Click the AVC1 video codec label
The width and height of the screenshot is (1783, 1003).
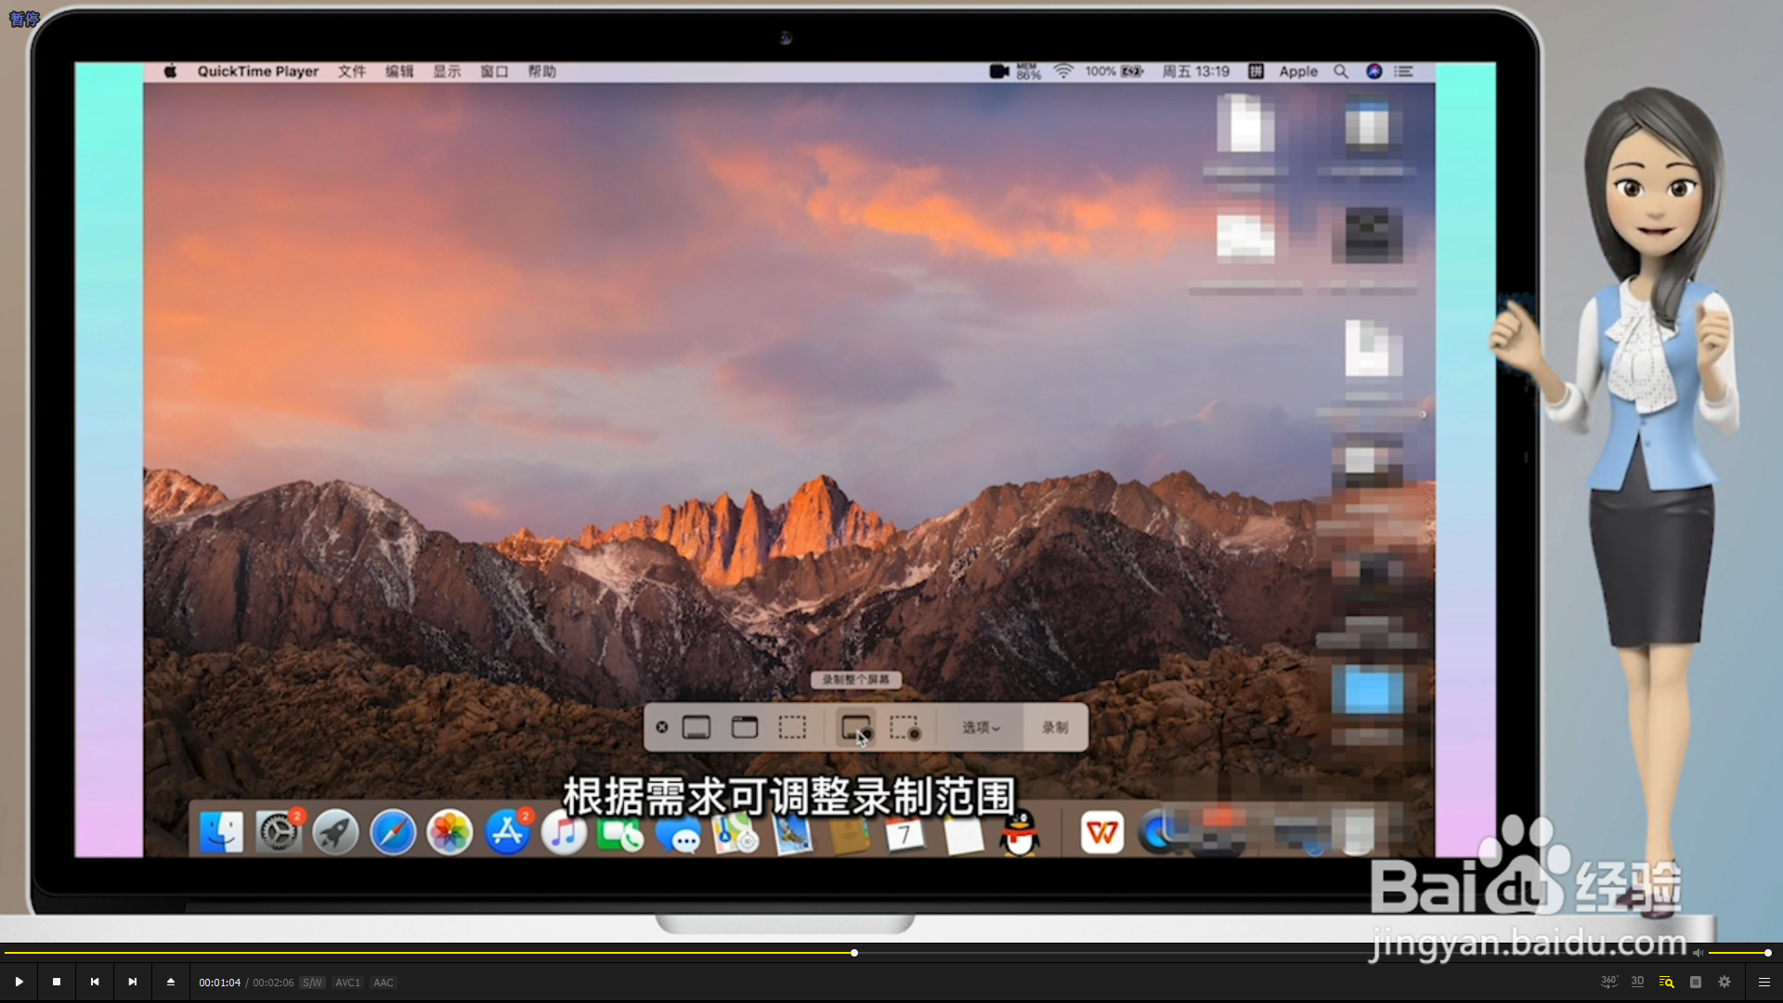(x=347, y=983)
